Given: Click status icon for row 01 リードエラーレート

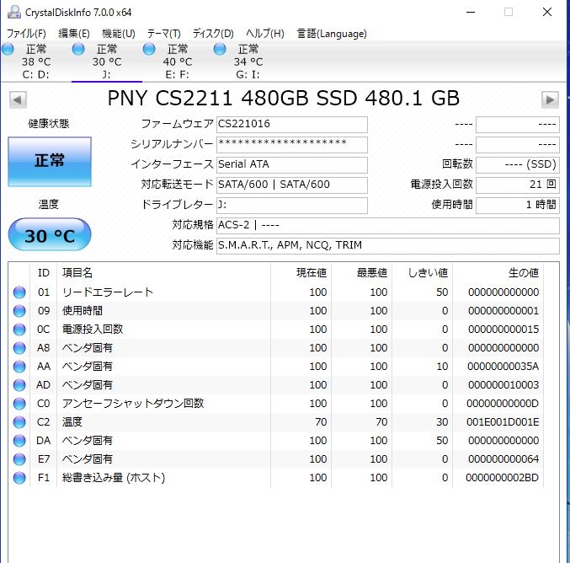Looking at the screenshot, I should [19, 292].
